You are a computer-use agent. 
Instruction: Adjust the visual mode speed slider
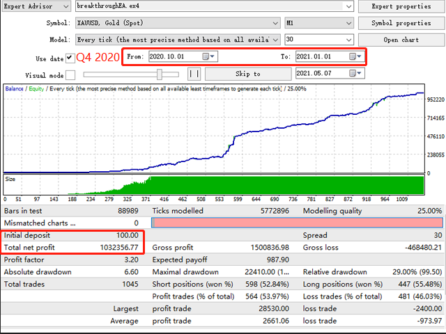[x=160, y=74]
